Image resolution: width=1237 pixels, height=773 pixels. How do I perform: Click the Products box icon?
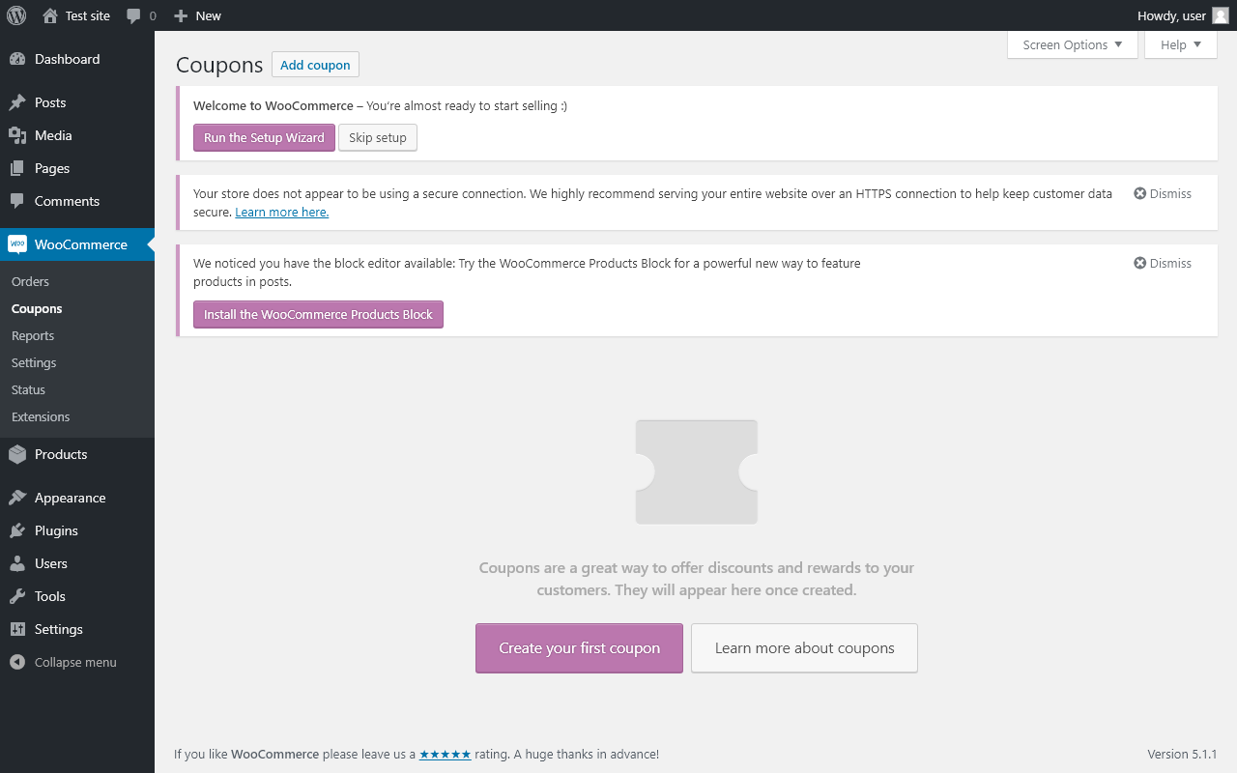17,454
